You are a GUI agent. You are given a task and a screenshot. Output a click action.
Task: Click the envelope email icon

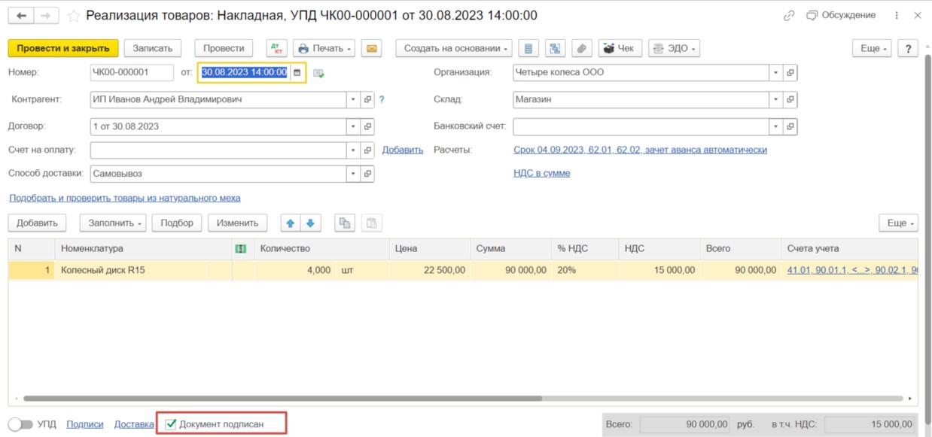[371, 48]
